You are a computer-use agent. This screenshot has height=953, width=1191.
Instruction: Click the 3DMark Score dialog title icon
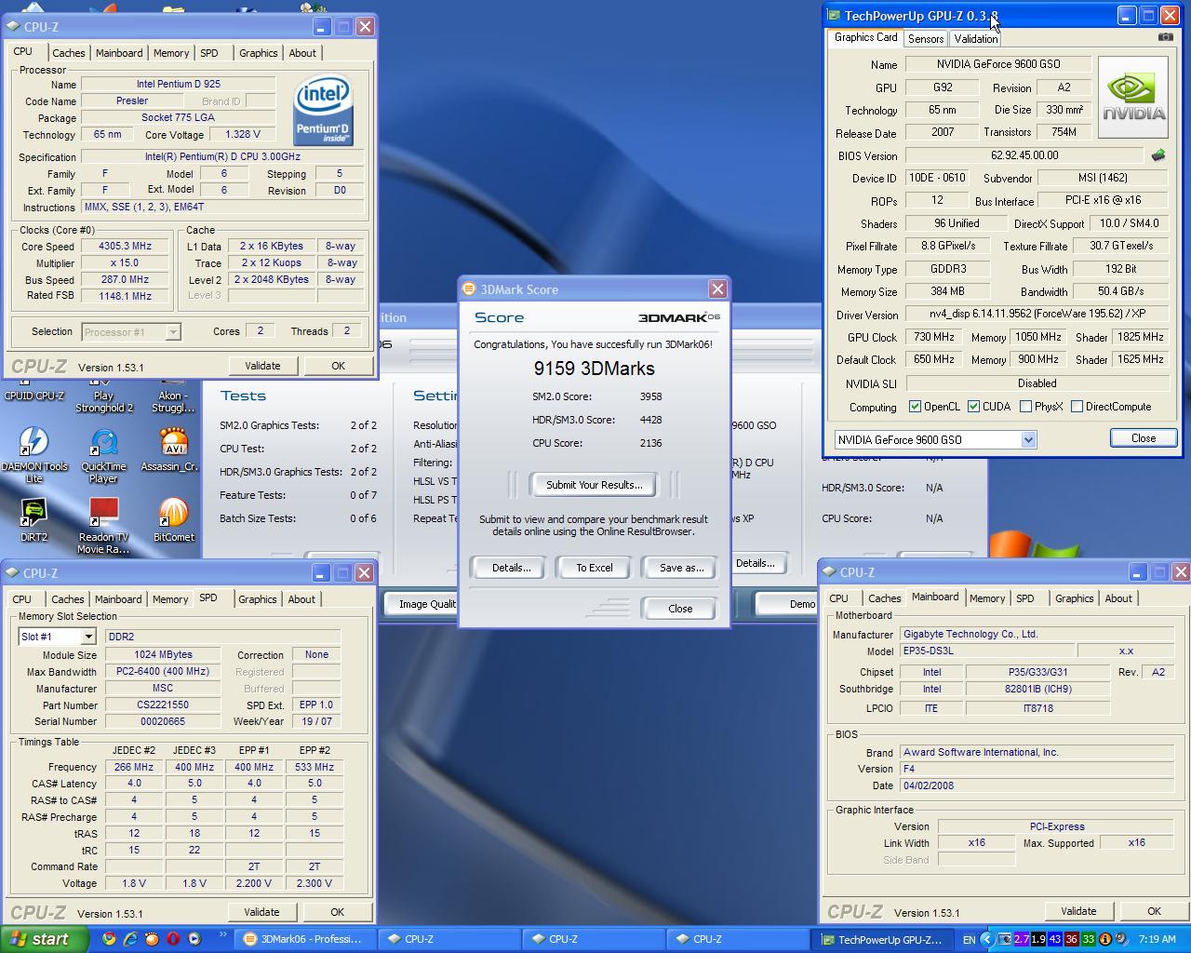click(470, 289)
